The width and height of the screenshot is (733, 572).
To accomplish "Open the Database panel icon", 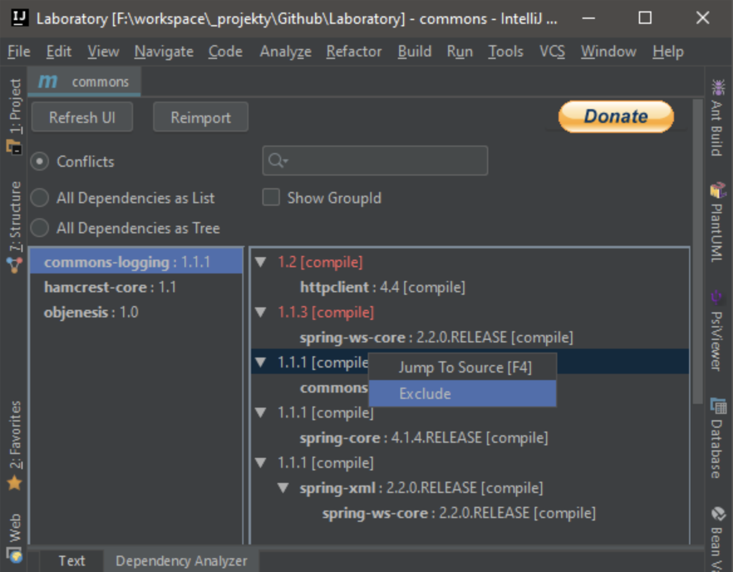I will click(718, 406).
